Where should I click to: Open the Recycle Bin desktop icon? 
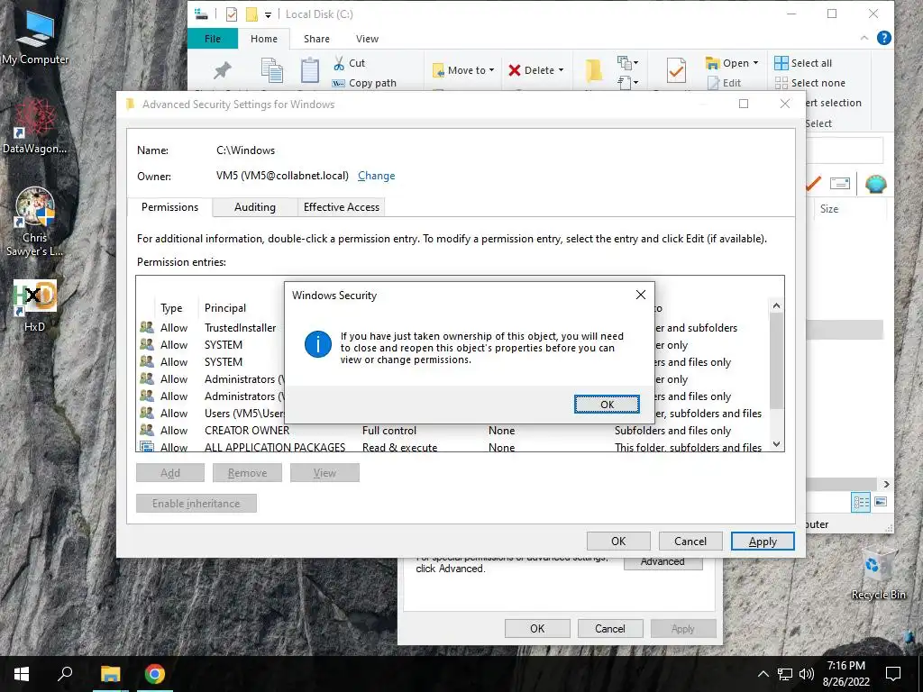click(878, 574)
